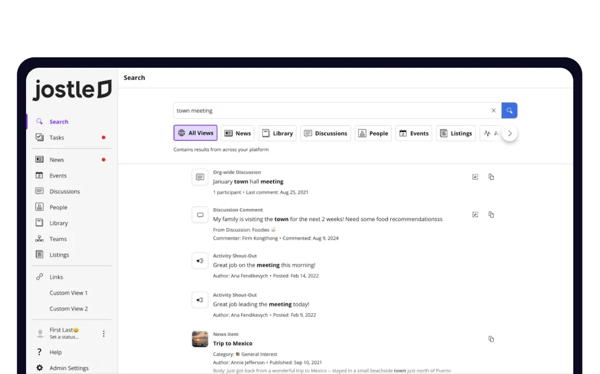Image resolution: width=600 pixels, height=374 pixels.
Task: Click into the town meeting search field
Action: 330,111
